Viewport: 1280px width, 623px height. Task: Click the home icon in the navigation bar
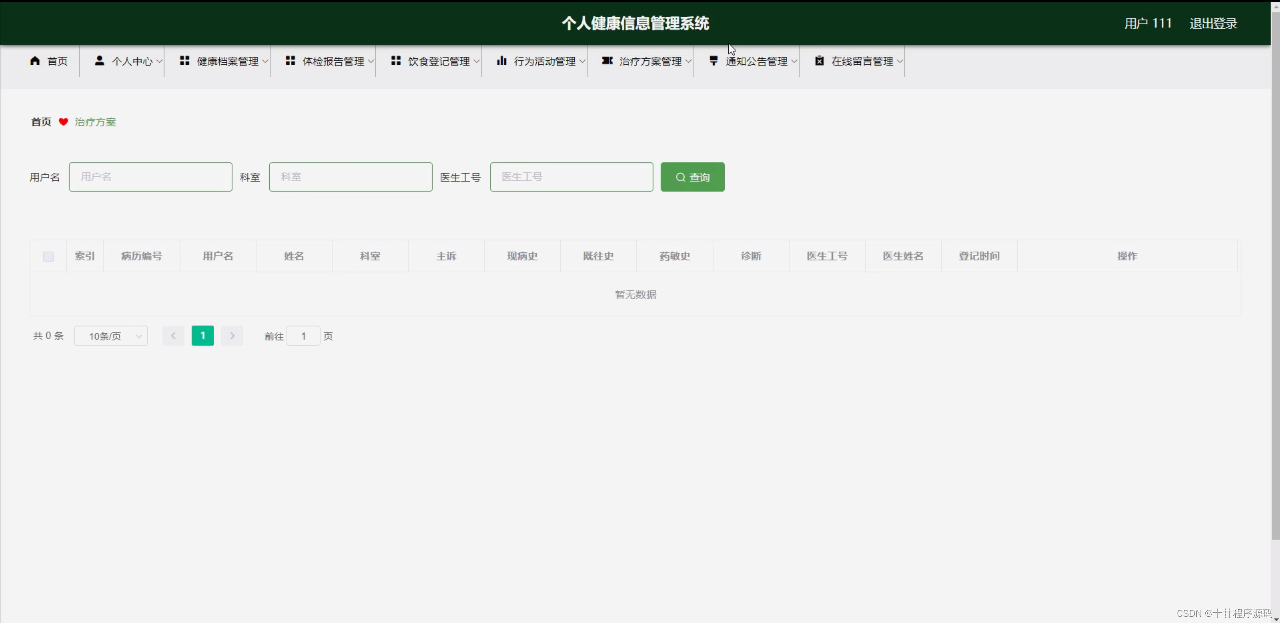[35, 61]
